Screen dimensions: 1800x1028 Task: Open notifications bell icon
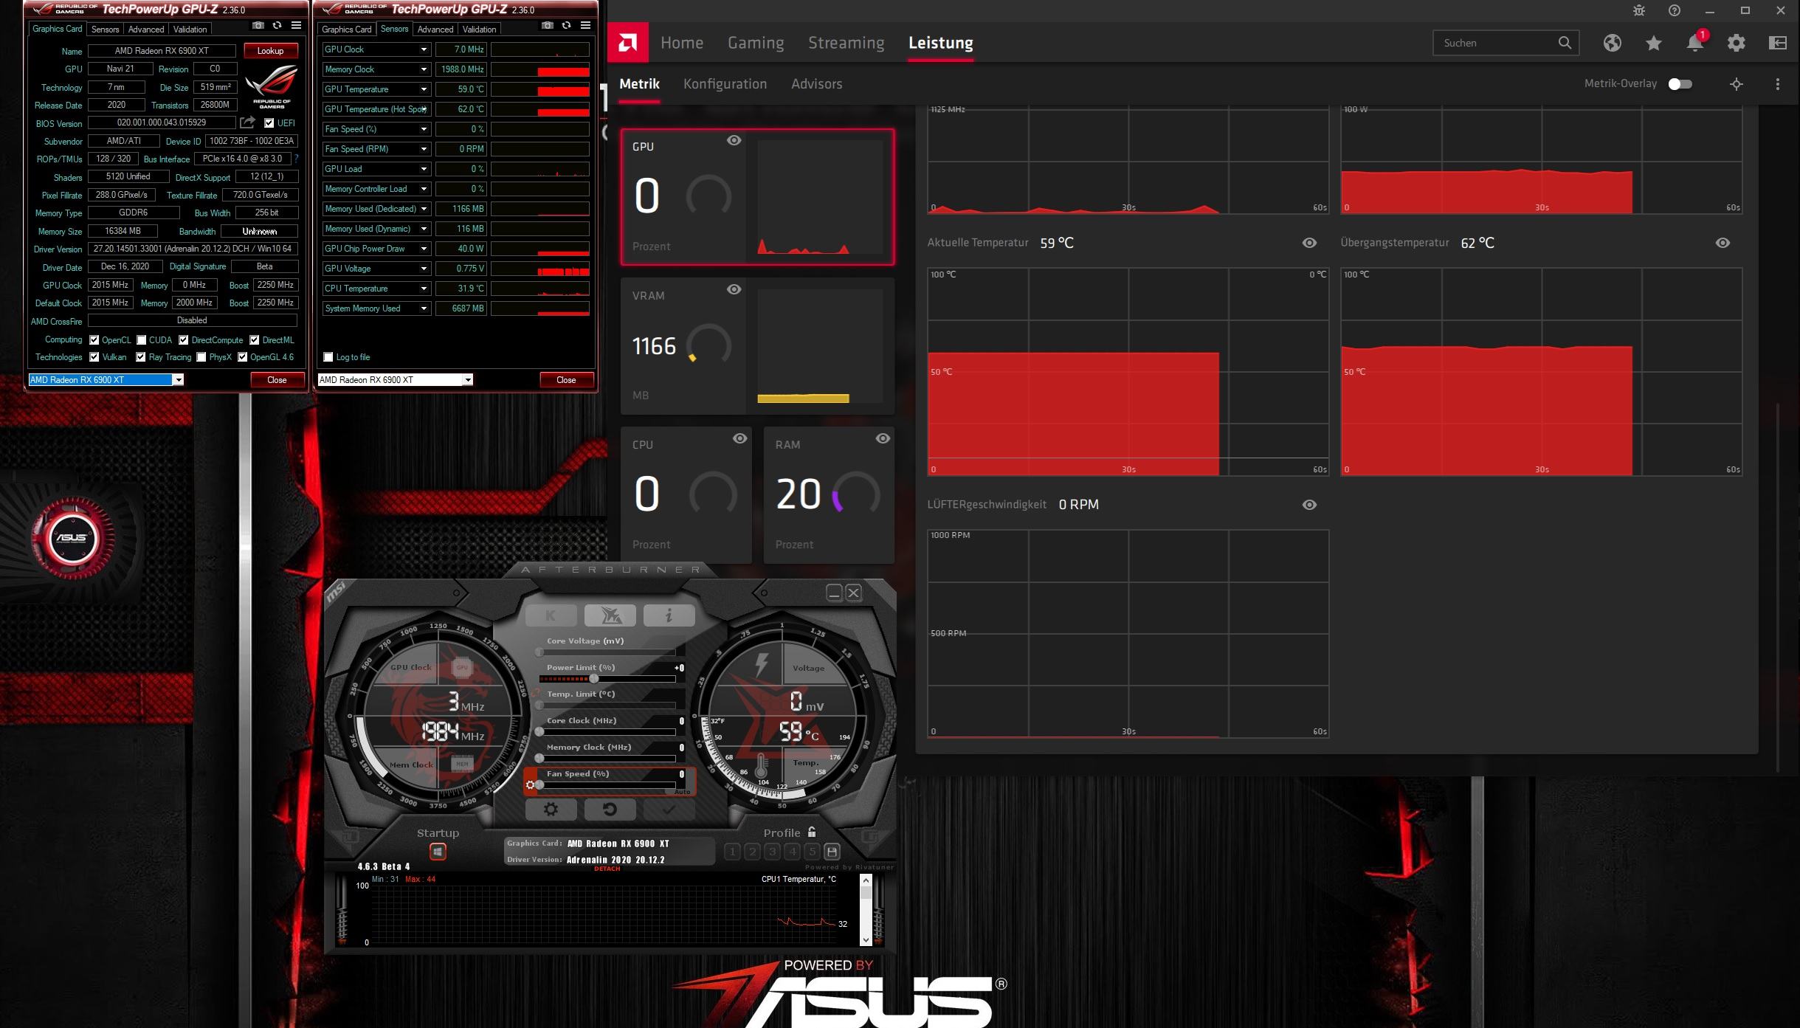pyautogui.click(x=1695, y=43)
